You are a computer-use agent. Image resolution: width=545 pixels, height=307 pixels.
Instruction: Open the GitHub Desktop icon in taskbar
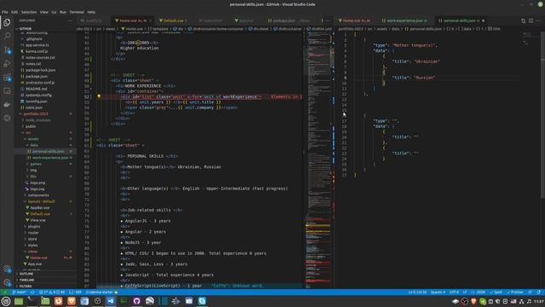[x=136, y=301]
